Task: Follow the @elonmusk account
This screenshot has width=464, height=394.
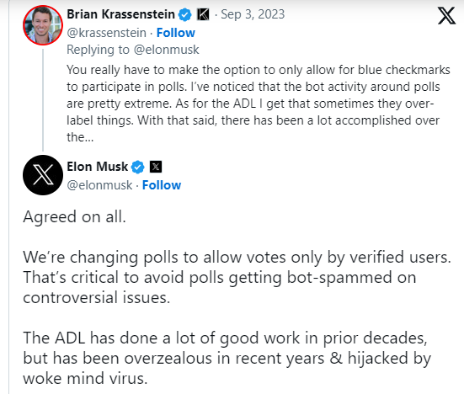Action: (x=162, y=185)
